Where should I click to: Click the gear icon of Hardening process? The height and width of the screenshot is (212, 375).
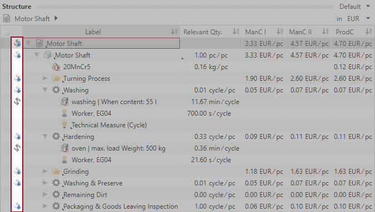pos(56,137)
